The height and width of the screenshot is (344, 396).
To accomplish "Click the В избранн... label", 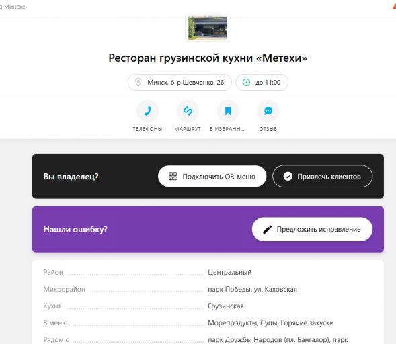I will coord(227,129).
